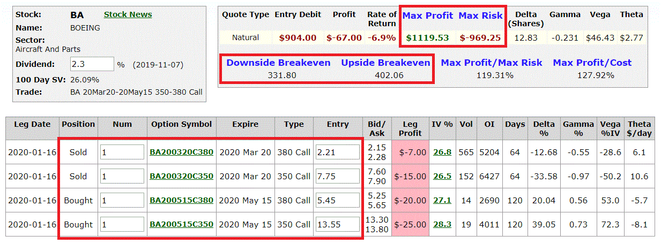Open option symbol BA200515C380
The height and width of the screenshot is (244, 661).
[181, 200]
